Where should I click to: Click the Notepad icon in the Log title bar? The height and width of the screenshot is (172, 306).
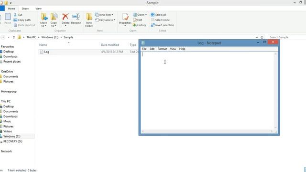coord(143,43)
